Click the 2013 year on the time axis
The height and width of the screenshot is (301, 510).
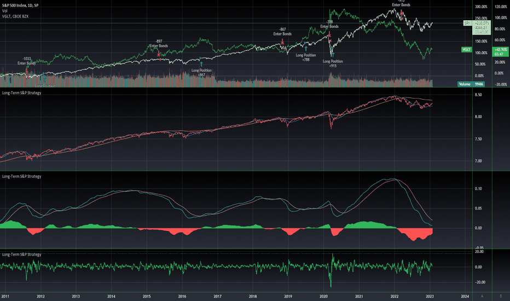pos(76,297)
